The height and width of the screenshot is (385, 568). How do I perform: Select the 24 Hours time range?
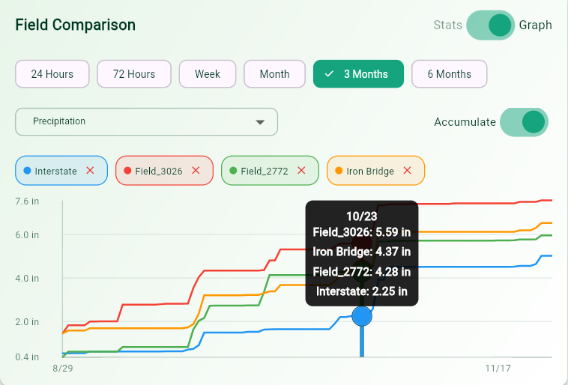coord(52,74)
